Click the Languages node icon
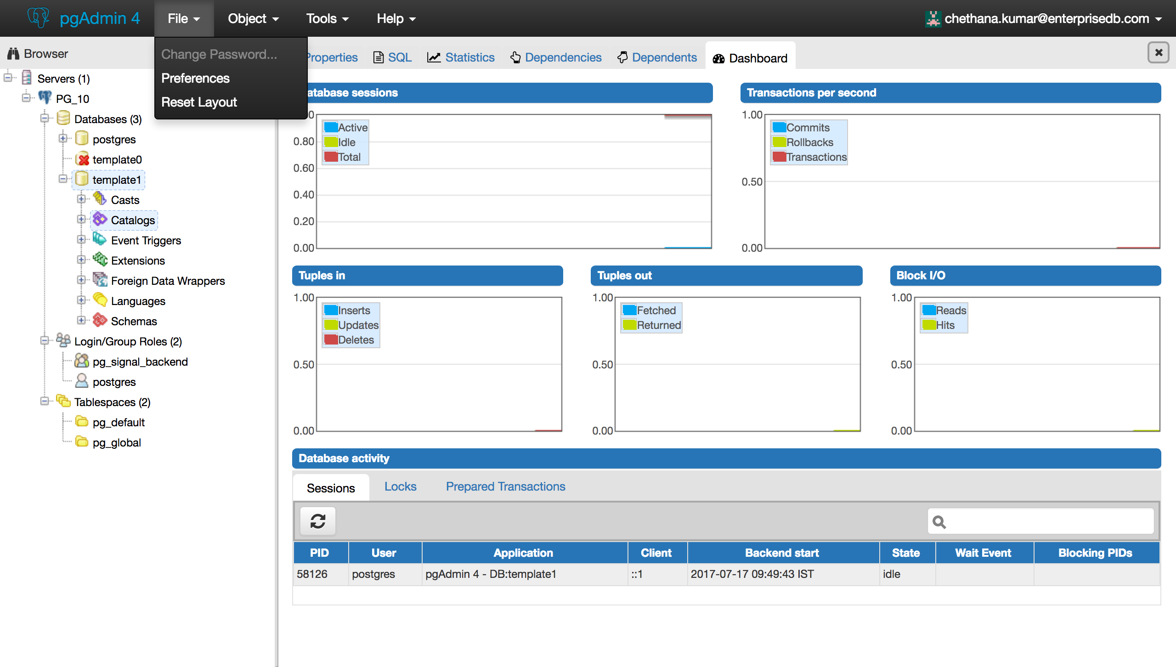Screen dimensions: 1176x667 100,300
